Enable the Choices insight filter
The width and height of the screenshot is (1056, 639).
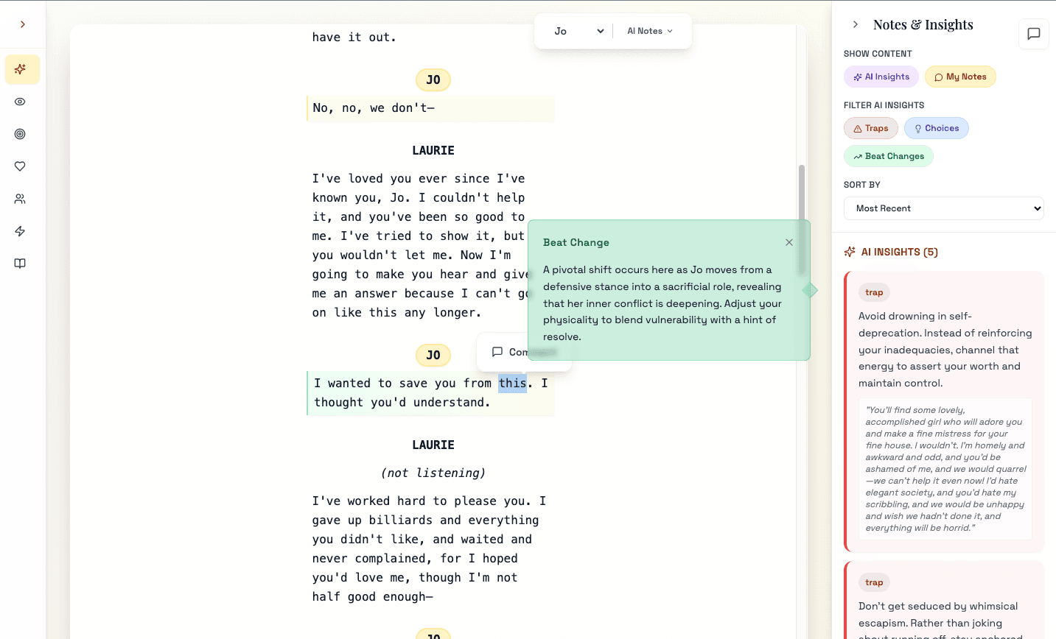[936, 128]
